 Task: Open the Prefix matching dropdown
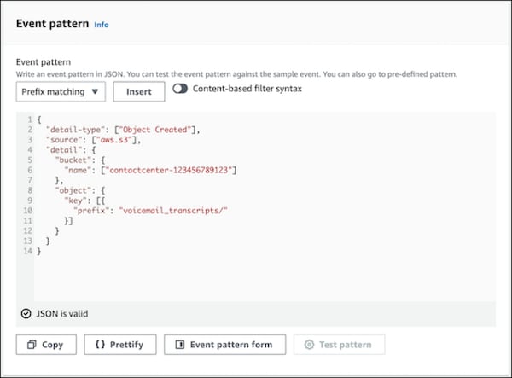[x=61, y=91]
